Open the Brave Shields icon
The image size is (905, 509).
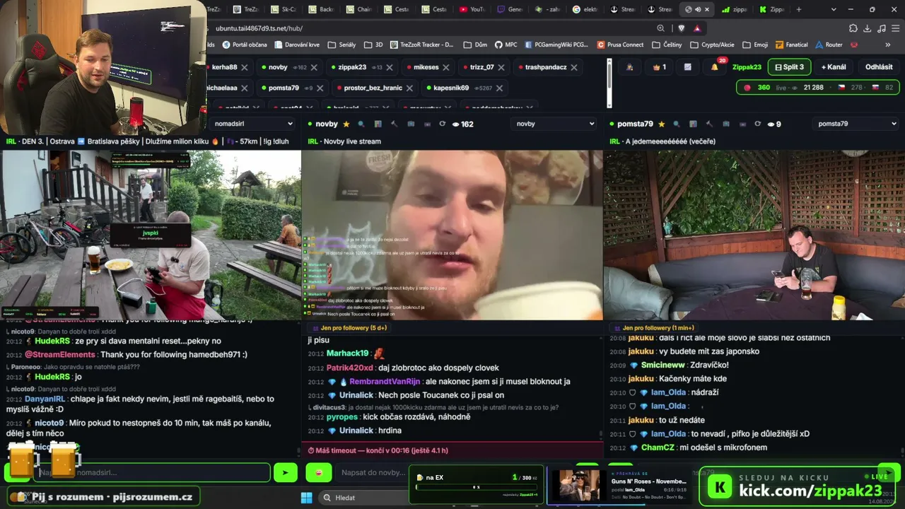(x=681, y=28)
